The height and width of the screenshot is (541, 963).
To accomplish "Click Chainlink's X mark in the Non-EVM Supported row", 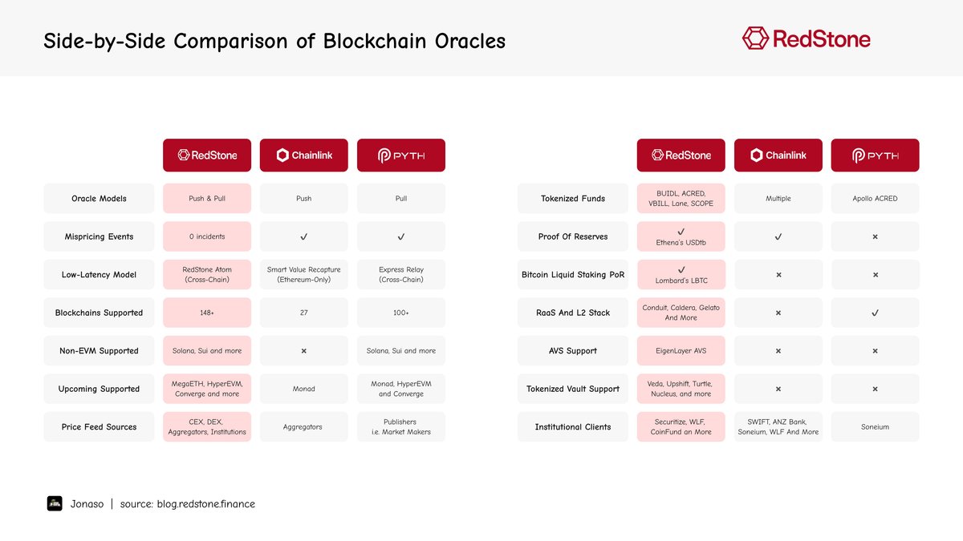I will click(304, 351).
